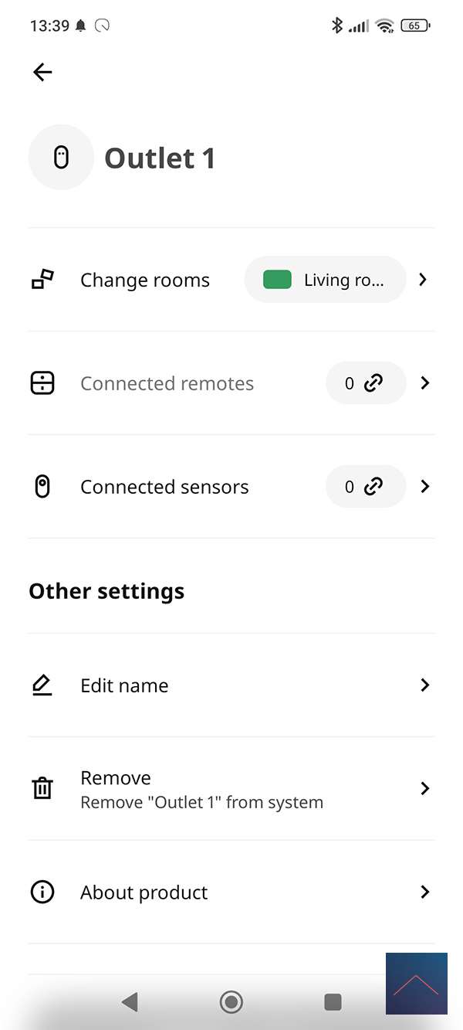Select the Living room chip
The image size is (463, 1030).
325,280
